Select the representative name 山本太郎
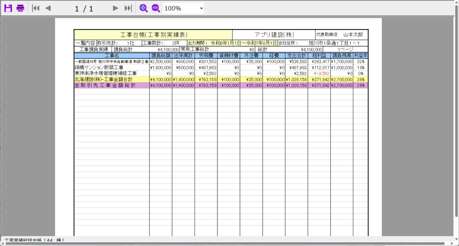Viewport: 459px width, 246px height. point(353,35)
